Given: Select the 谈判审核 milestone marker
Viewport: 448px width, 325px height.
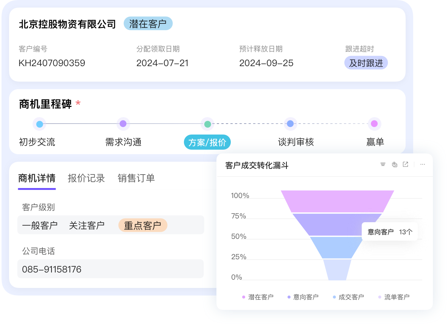Looking at the screenshot, I should click(290, 124).
